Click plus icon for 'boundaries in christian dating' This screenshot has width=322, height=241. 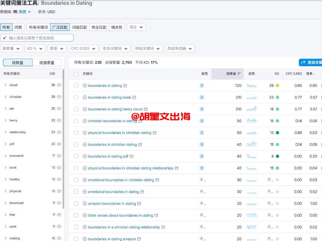click(x=85, y=145)
